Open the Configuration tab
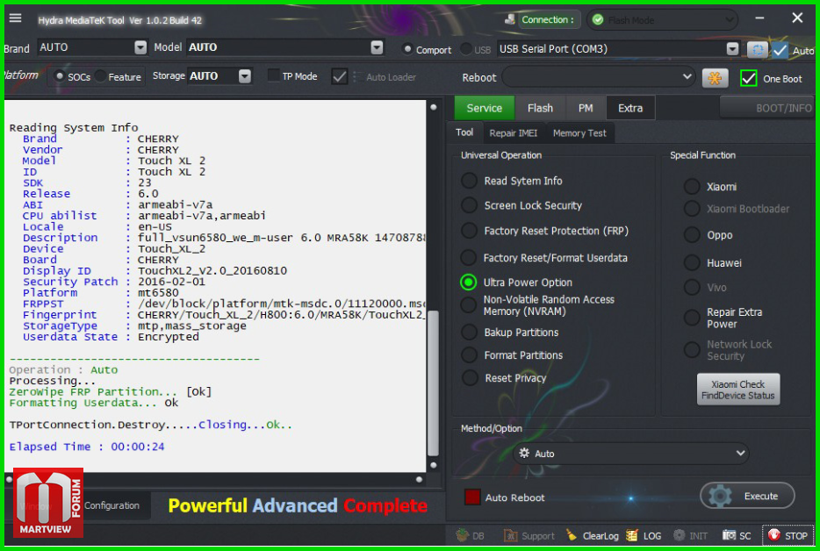The height and width of the screenshot is (551, 820). pyautogui.click(x=111, y=505)
